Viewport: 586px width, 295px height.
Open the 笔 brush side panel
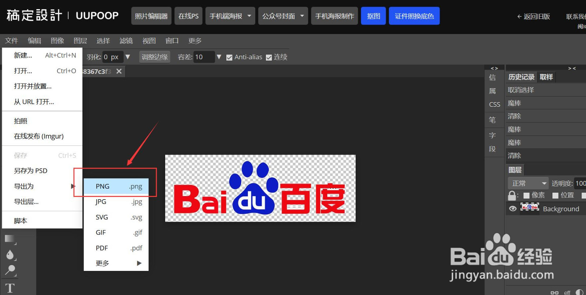click(x=492, y=120)
